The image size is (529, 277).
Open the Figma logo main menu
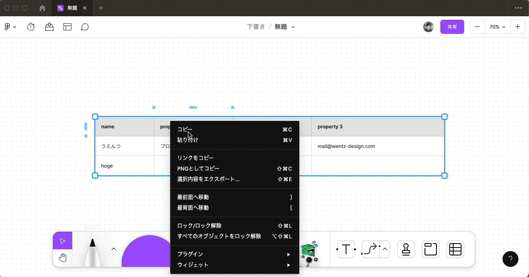7,27
